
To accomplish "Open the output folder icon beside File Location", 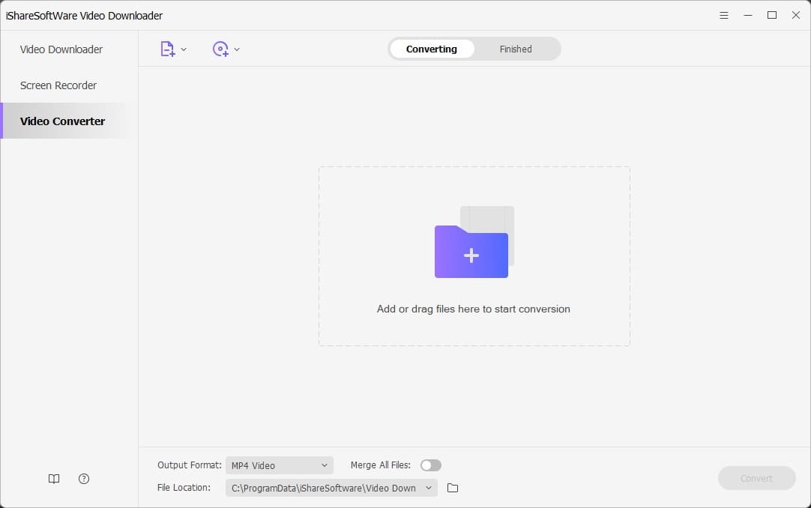I will [452, 487].
